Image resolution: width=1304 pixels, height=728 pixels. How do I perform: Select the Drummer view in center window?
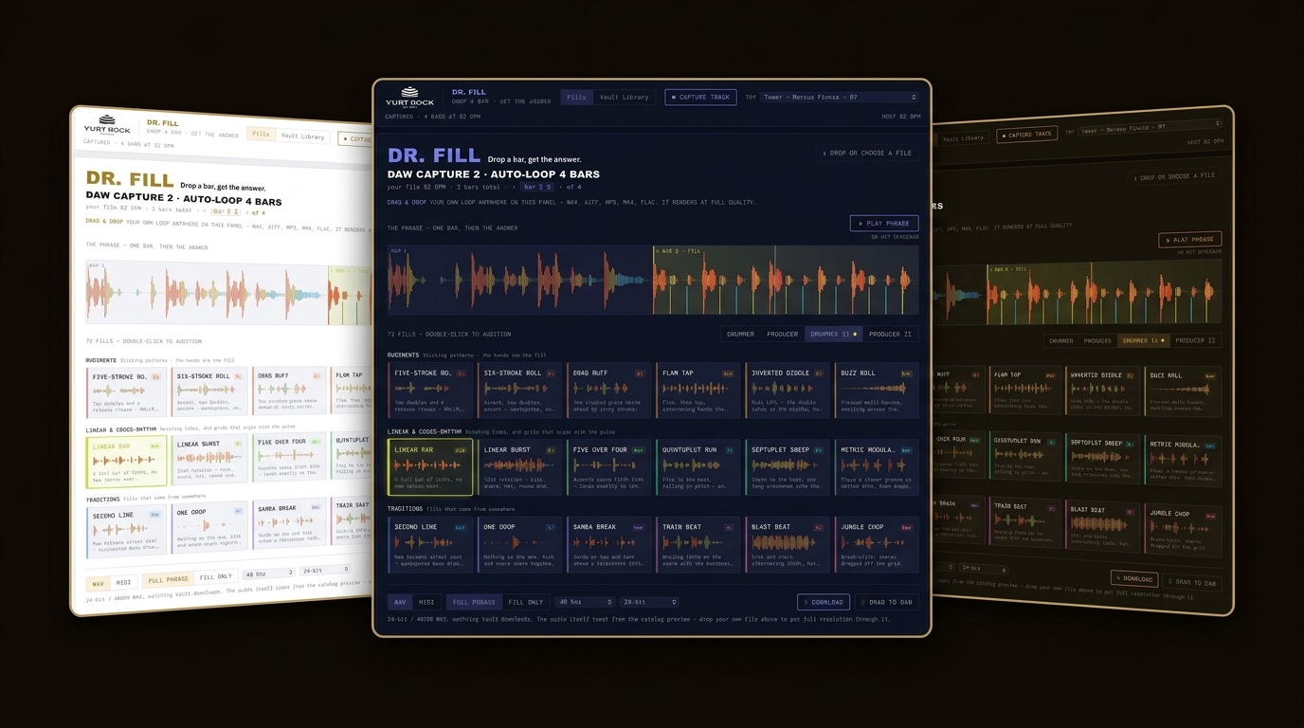tap(740, 334)
